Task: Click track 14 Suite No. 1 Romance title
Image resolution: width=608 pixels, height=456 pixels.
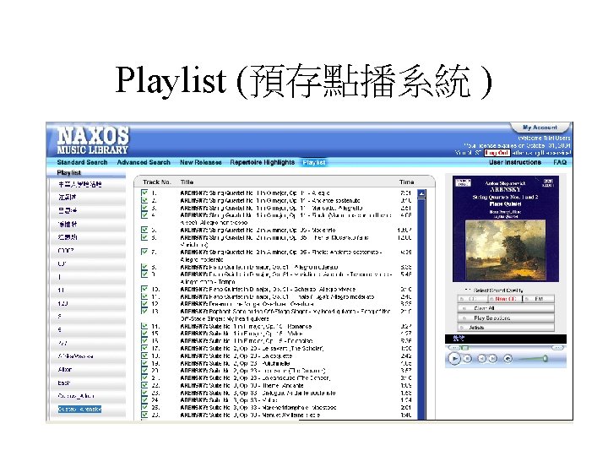Action: pos(246,326)
